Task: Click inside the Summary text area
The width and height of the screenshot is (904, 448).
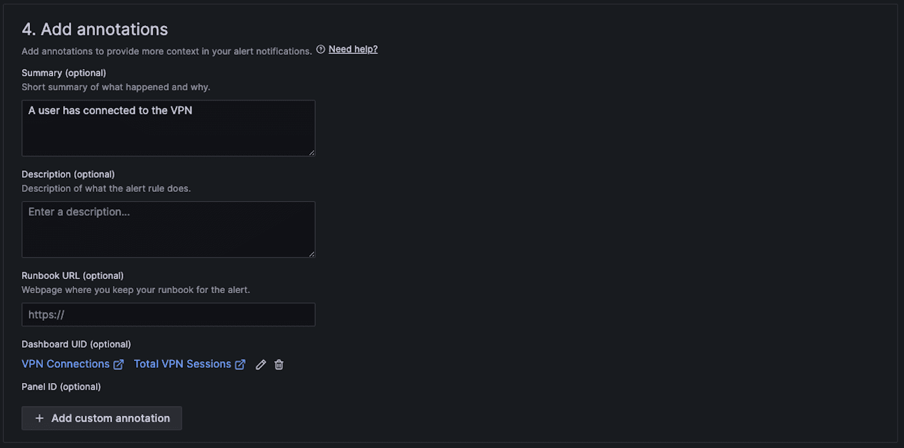Action: coord(168,128)
